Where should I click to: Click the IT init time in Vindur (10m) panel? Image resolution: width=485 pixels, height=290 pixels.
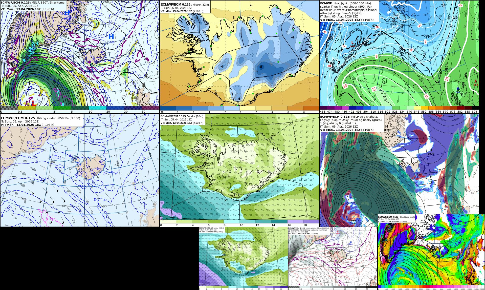176,120
